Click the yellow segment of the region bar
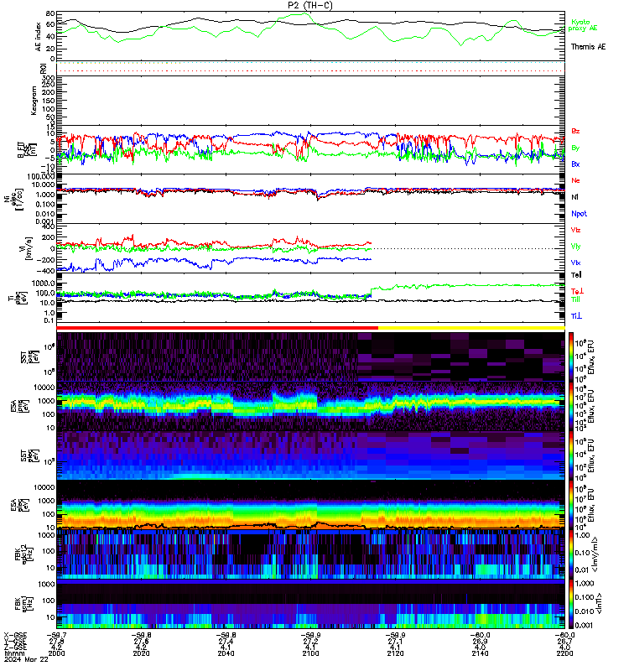Image resolution: width=629 pixels, height=671 pixels. click(471, 328)
